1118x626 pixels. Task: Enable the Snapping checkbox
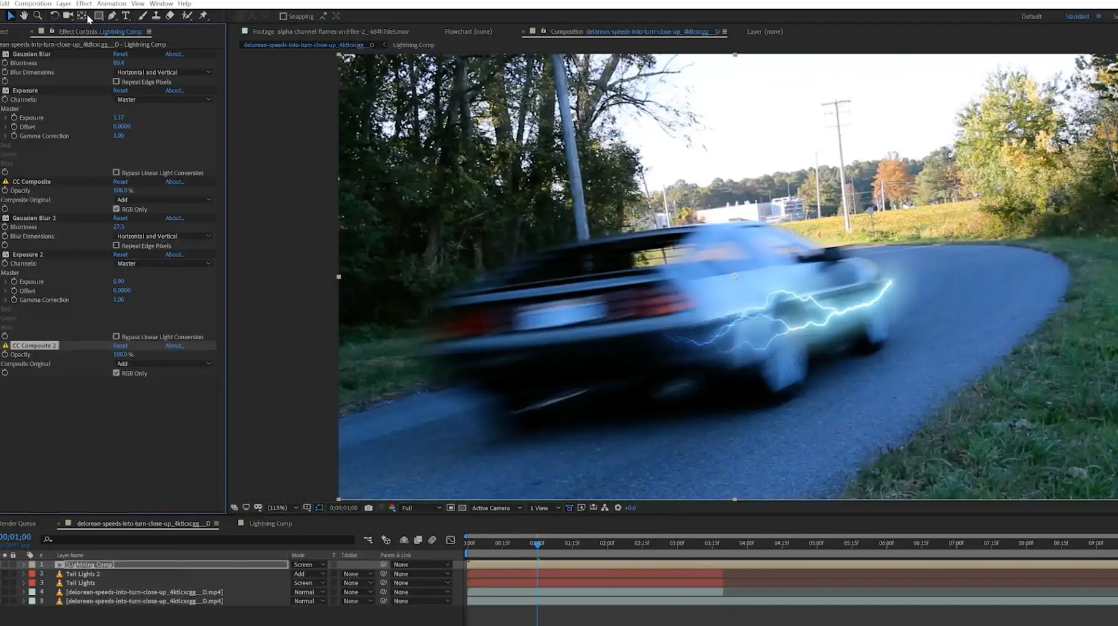click(283, 17)
